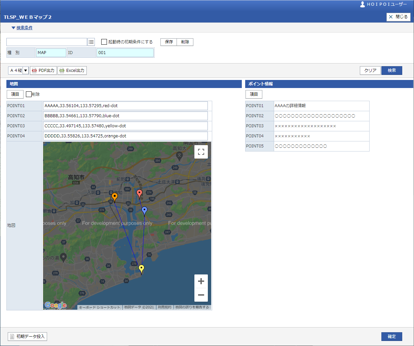Click the list icon beside the condition field

pyautogui.click(x=91, y=42)
